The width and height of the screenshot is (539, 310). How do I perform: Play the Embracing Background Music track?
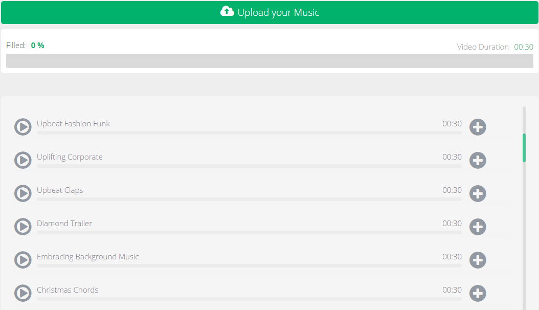click(23, 260)
